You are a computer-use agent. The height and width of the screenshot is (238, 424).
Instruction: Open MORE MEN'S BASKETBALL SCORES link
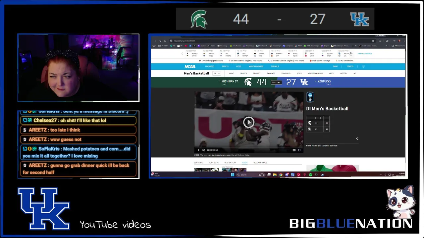click(x=322, y=146)
